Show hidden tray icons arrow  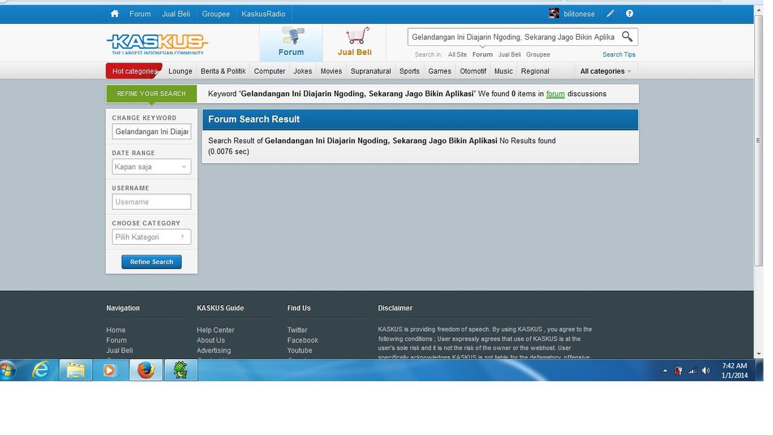tap(665, 370)
